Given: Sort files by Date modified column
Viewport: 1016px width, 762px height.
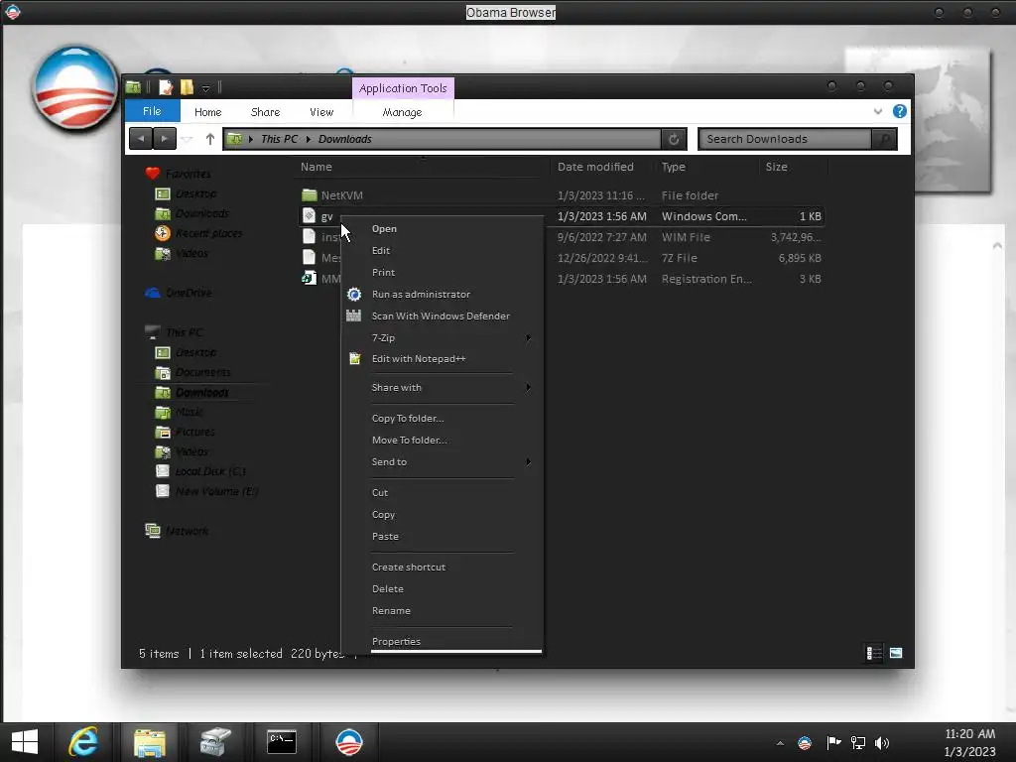Looking at the screenshot, I should point(595,167).
